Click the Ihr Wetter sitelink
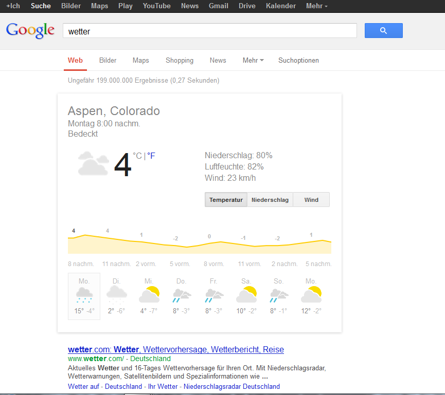This screenshot has height=395, width=445. tap(163, 386)
